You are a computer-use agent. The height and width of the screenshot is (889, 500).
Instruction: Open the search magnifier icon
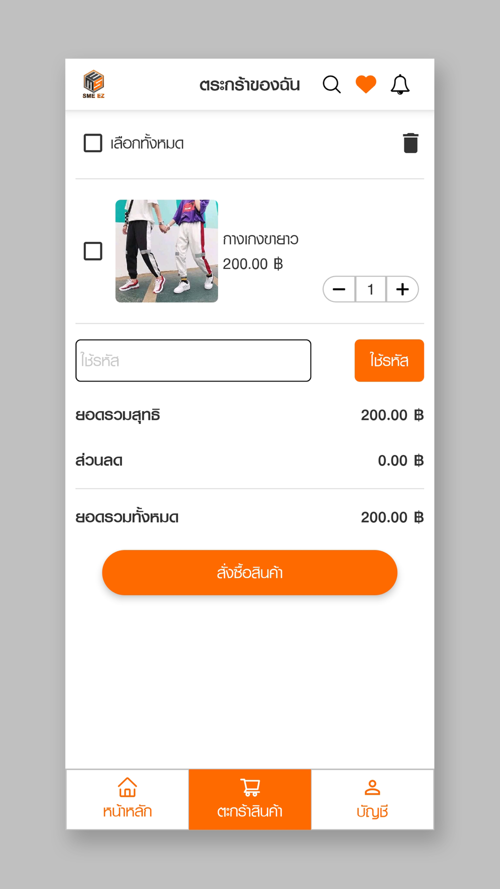[x=331, y=84]
